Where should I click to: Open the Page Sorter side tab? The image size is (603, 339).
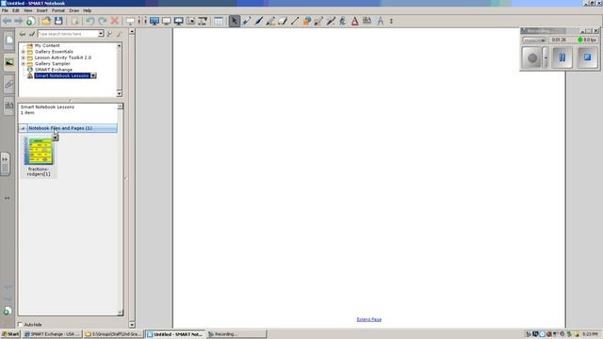click(8, 40)
